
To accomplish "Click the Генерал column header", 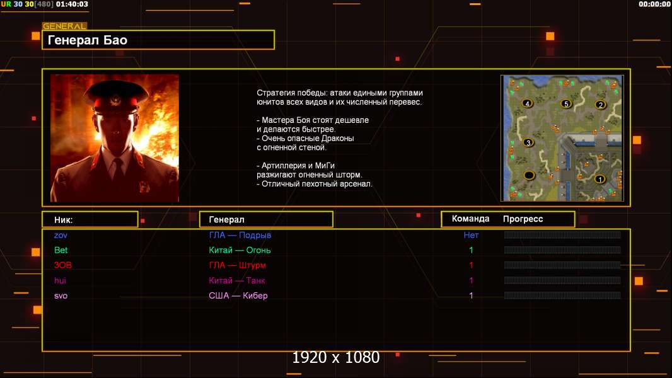I will 266,219.
